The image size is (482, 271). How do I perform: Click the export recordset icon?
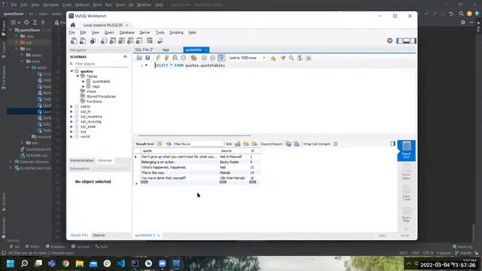[288, 144]
